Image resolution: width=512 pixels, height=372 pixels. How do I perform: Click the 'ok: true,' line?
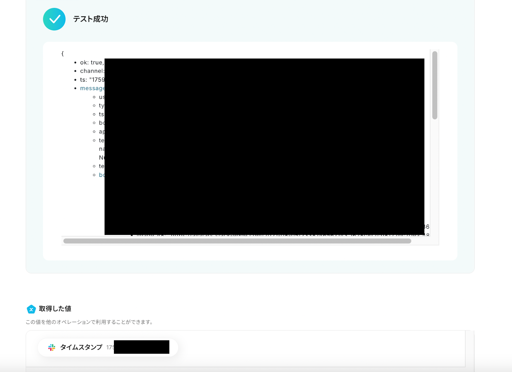pyautogui.click(x=92, y=62)
